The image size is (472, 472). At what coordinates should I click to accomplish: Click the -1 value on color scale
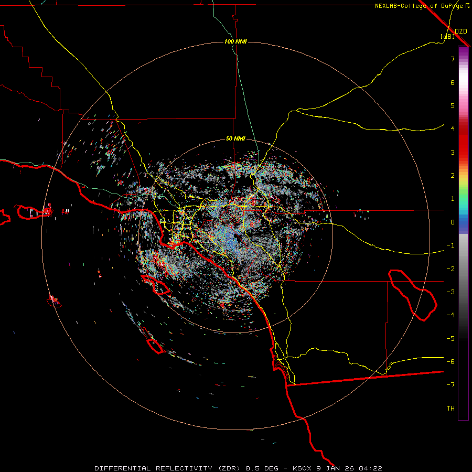[x=450, y=245]
